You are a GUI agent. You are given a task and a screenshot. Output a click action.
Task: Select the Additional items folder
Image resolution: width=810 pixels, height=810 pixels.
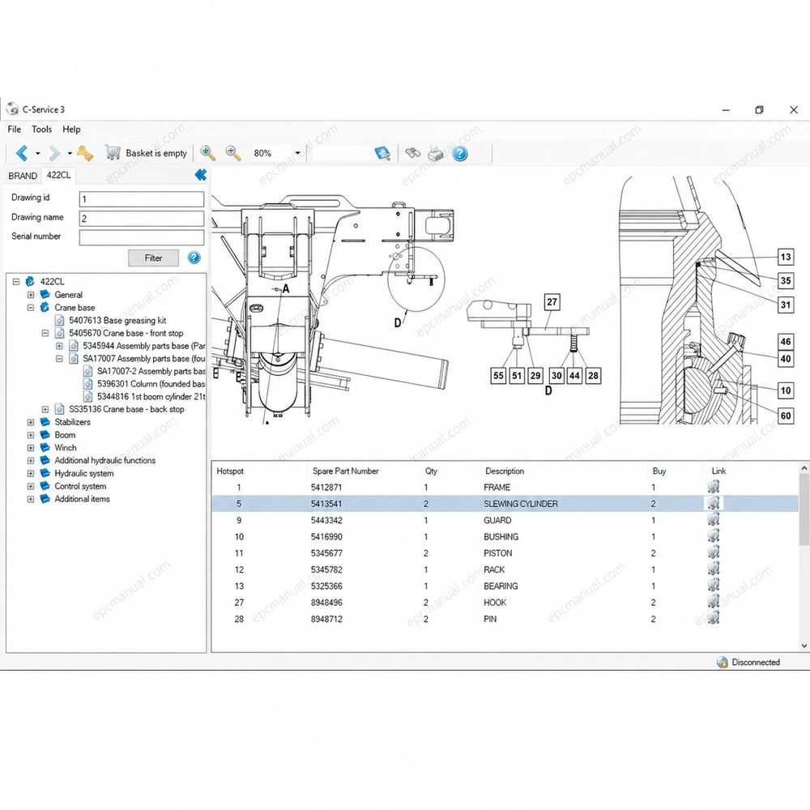pyautogui.click(x=82, y=498)
